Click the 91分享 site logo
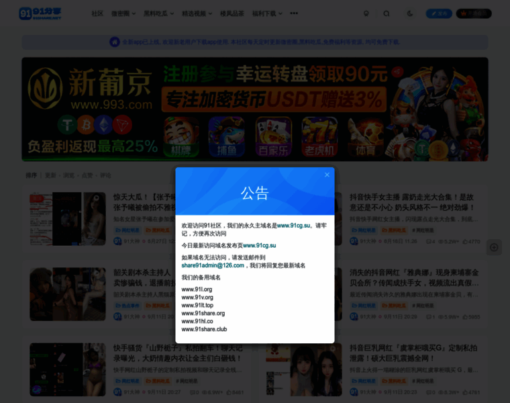The width and height of the screenshot is (510, 403). 40,13
